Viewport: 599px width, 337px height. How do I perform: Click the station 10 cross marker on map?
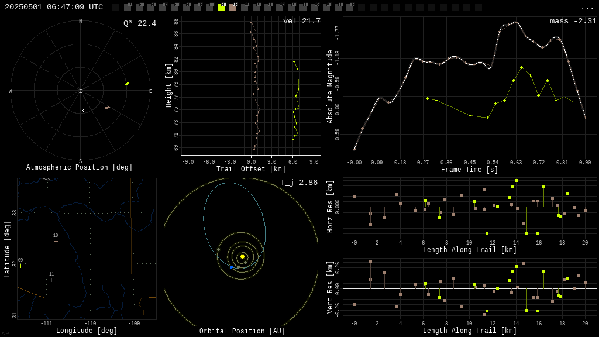[56, 241]
